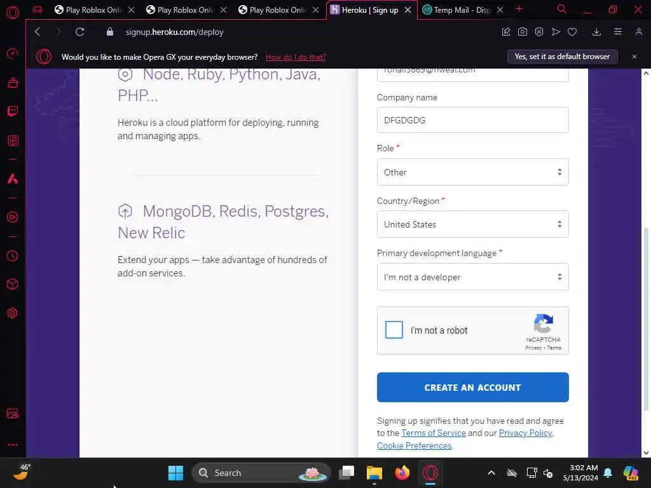
Task: Open reCAPTCHA Terms link
Action: [x=554, y=348]
